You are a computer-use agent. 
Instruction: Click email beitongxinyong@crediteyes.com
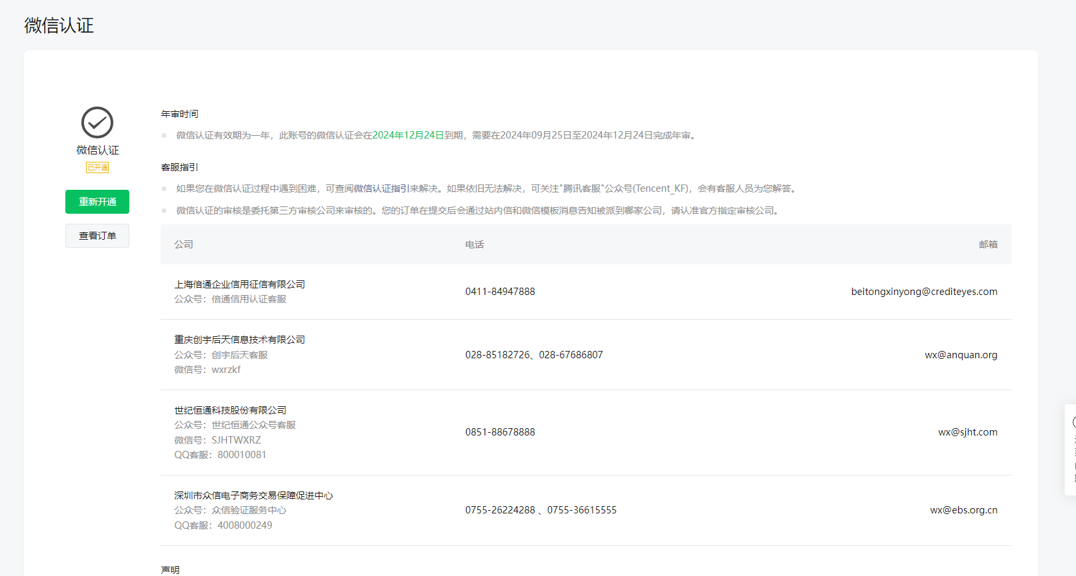pyautogui.click(x=925, y=292)
